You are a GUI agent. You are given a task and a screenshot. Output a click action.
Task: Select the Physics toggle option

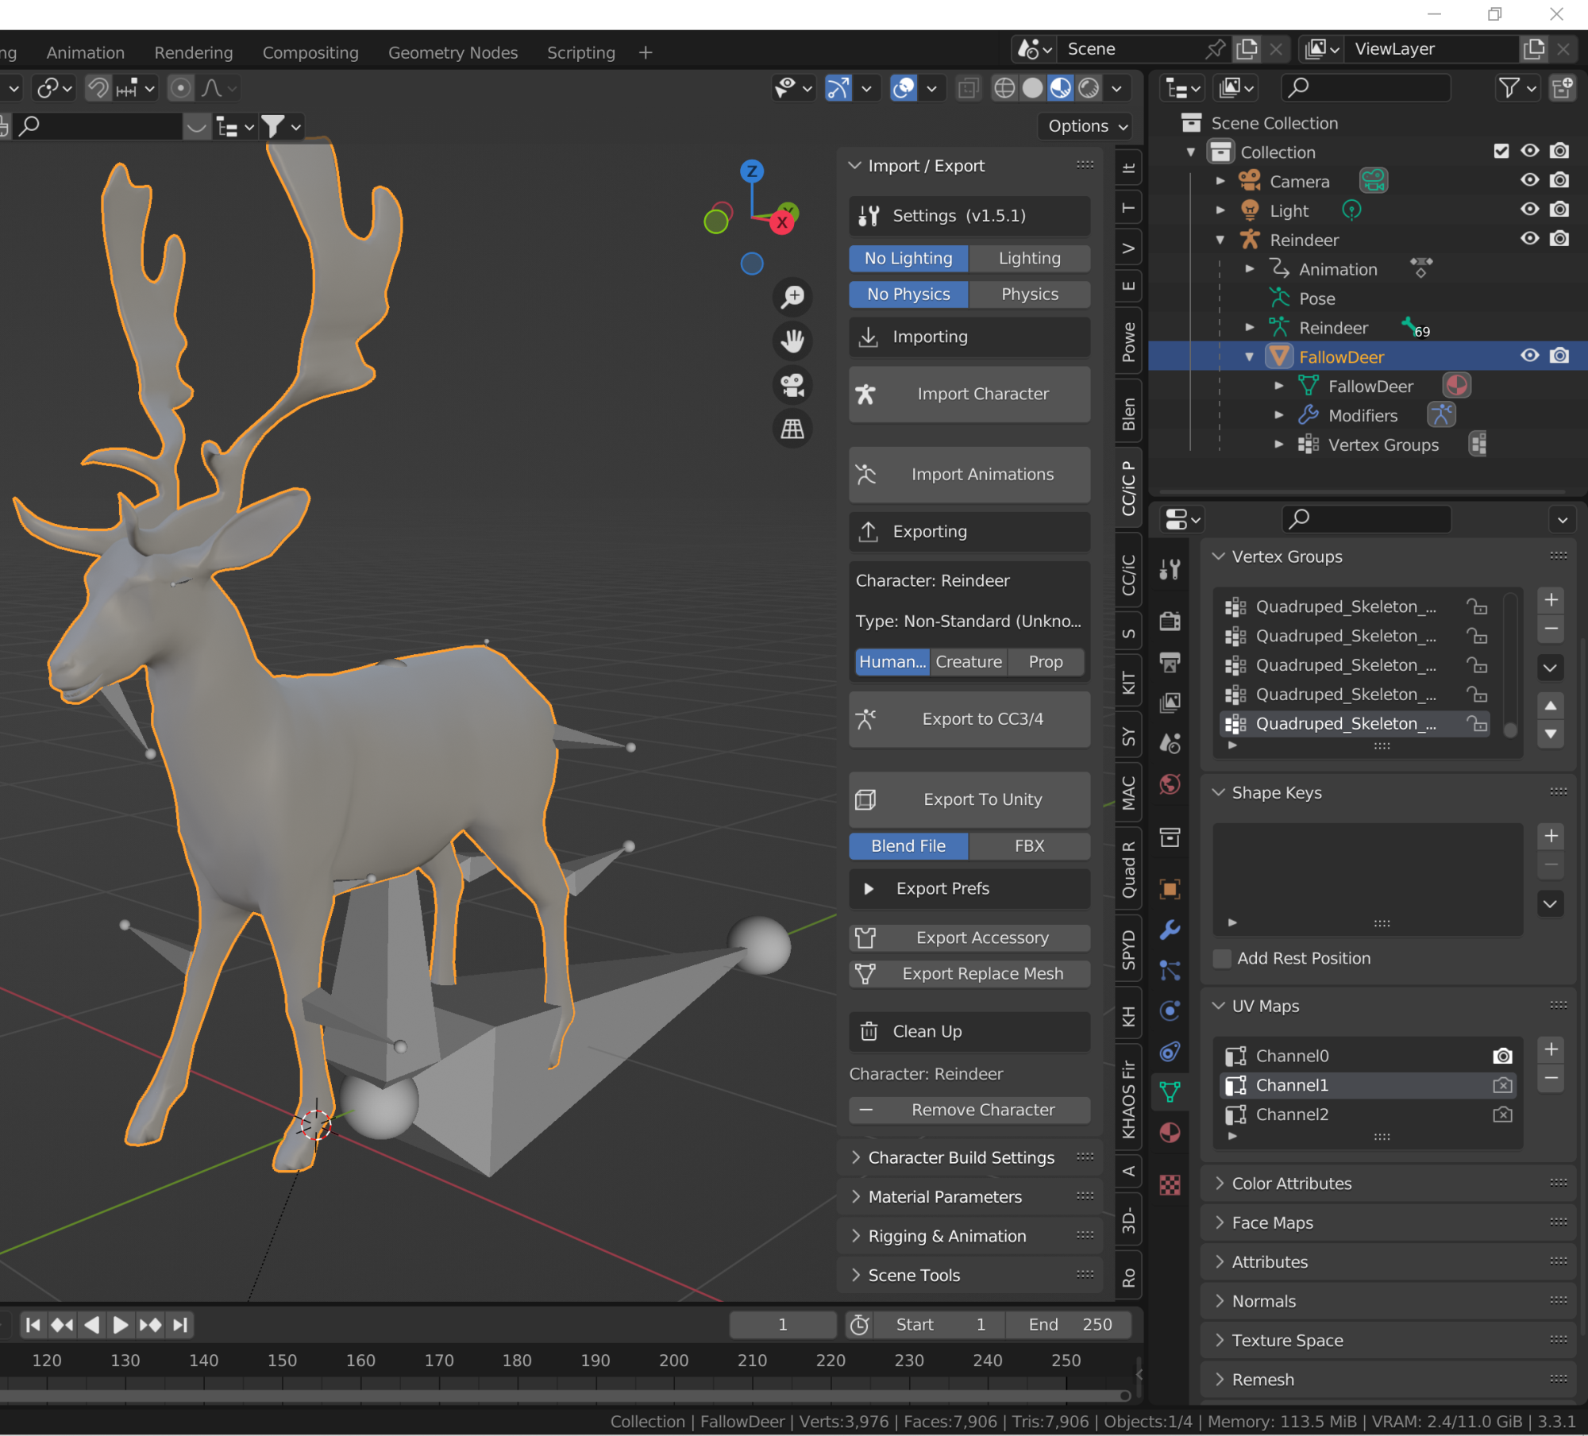(x=1029, y=294)
